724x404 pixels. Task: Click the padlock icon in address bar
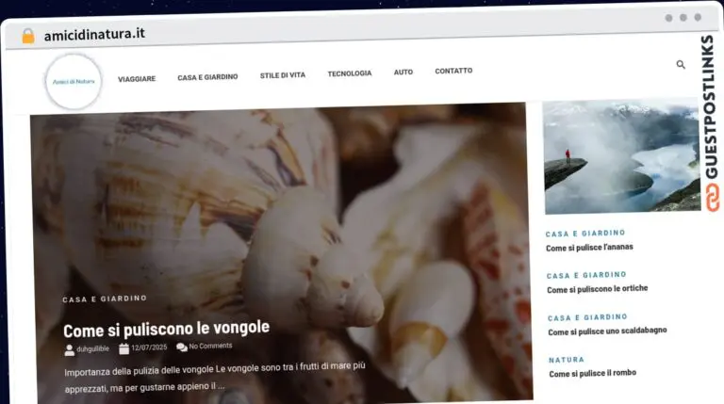[x=28, y=35]
